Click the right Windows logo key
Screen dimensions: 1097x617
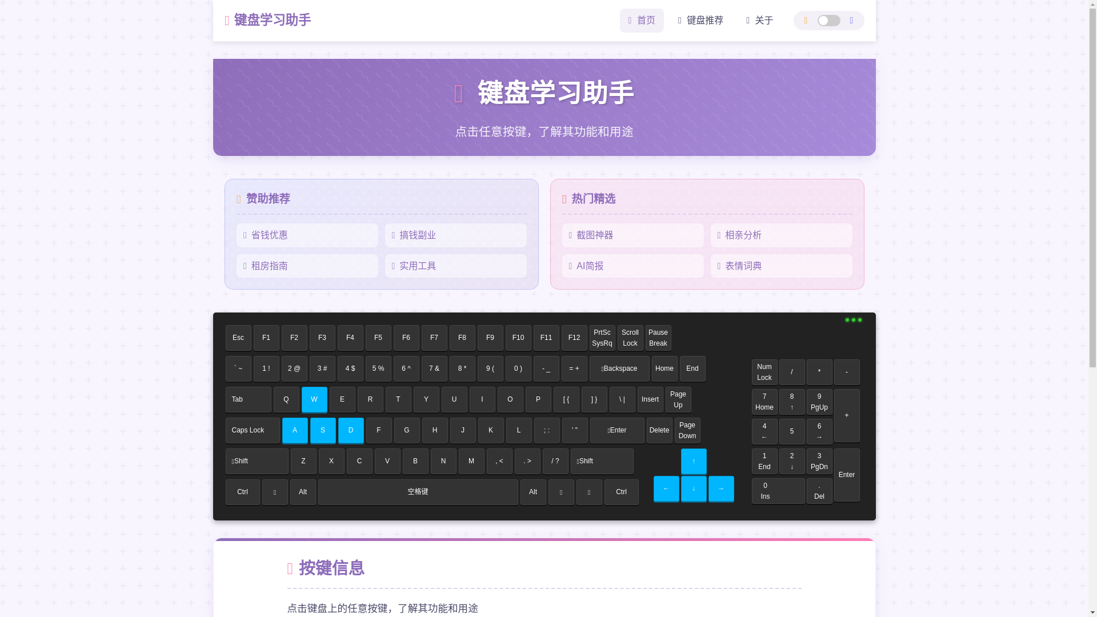(x=561, y=492)
